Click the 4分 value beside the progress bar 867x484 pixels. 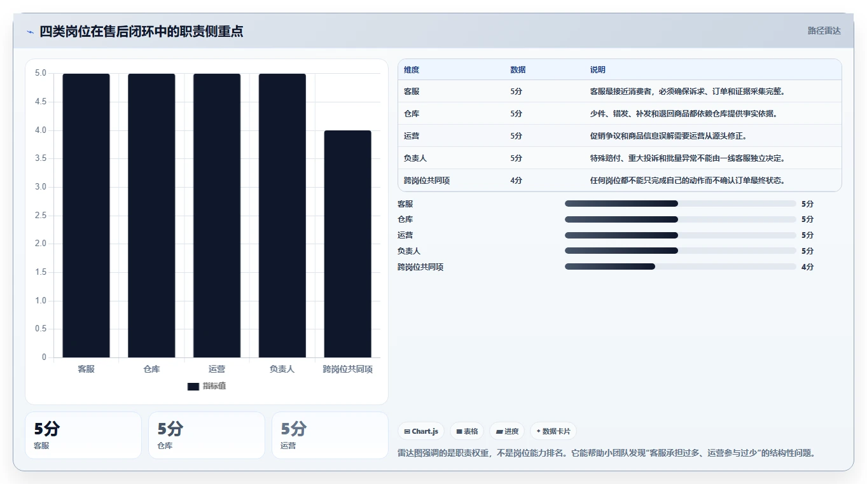807,267
